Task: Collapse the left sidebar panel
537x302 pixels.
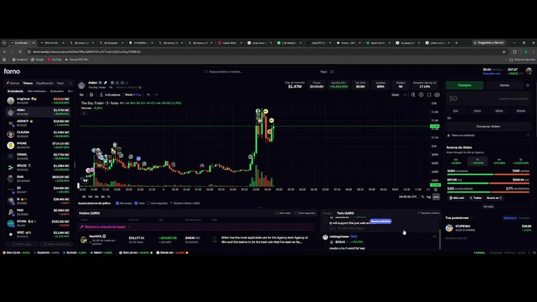Action: tap(71, 83)
